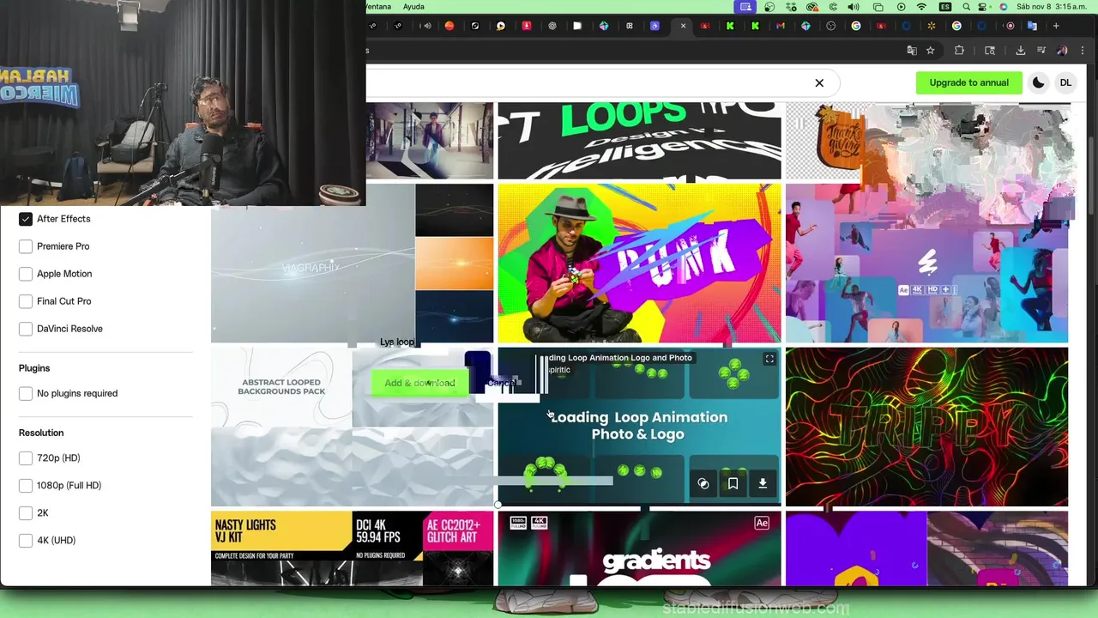Screen dimensions: 1098x618
Task: Click the Siri icon in menu bar
Action: coord(1005,7)
